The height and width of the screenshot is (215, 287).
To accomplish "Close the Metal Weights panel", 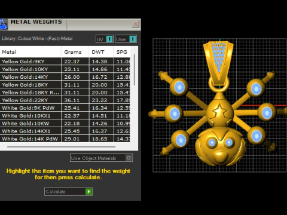I will [136, 24].
